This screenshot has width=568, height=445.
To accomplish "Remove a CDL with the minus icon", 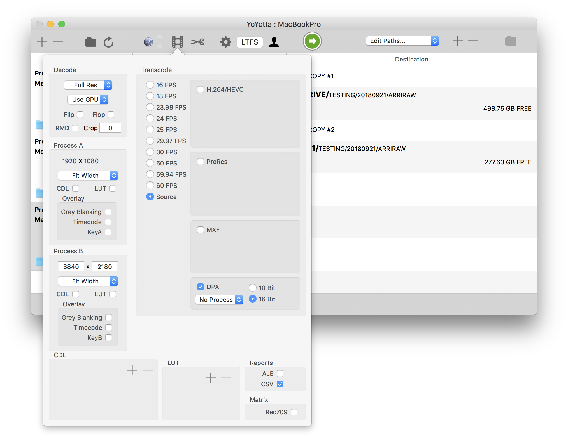I will click(148, 370).
